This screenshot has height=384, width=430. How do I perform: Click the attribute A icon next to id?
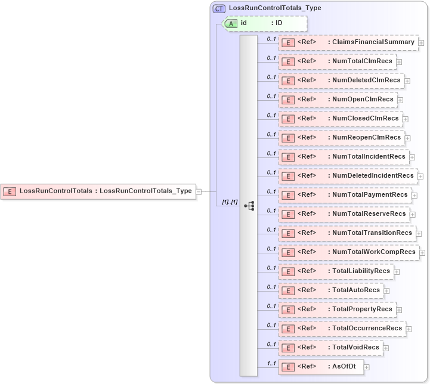231,23
